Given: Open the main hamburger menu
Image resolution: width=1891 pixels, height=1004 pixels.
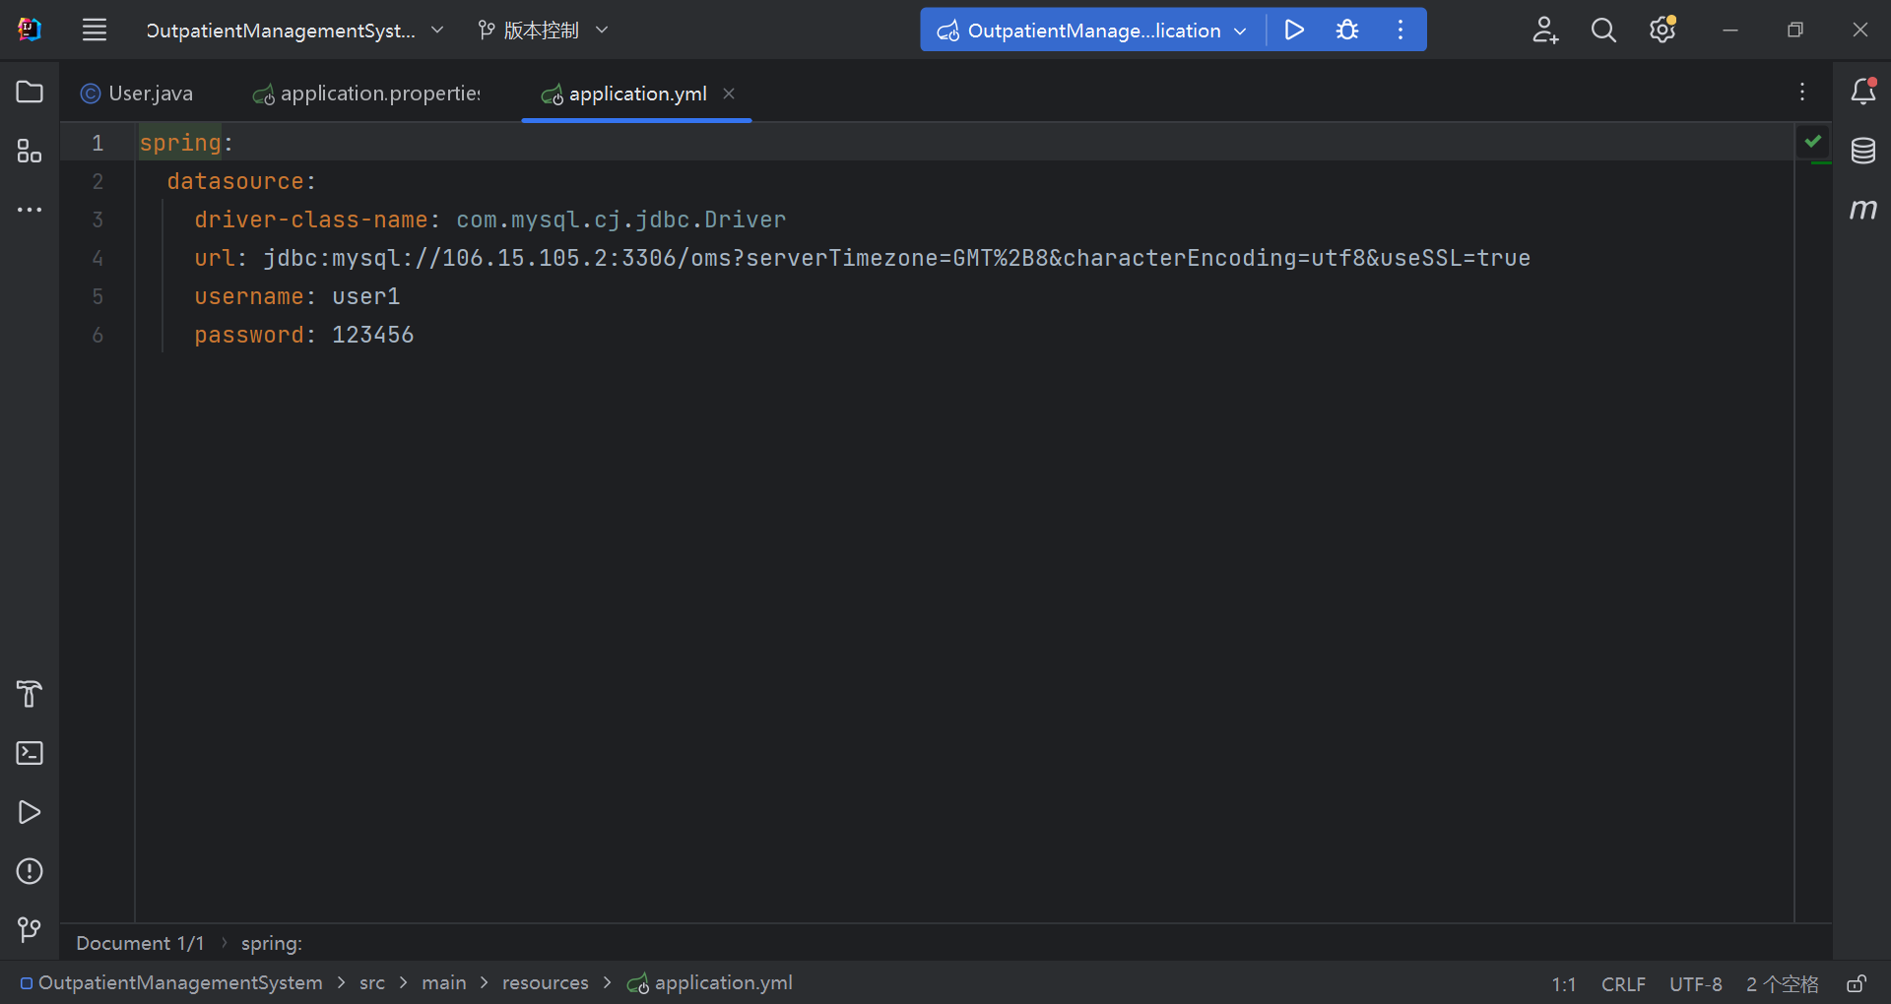Looking at the screenshot, I should pyautogui.click(x=95, y=30).
